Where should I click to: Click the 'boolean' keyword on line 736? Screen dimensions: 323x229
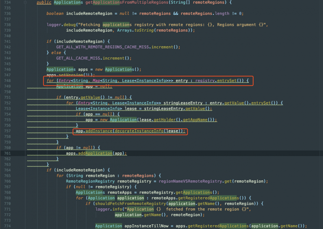(55, 14)
